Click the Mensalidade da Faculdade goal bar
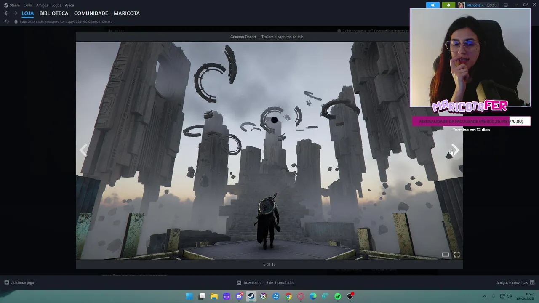This screenshot has height=303, width=539. (471, 121)
